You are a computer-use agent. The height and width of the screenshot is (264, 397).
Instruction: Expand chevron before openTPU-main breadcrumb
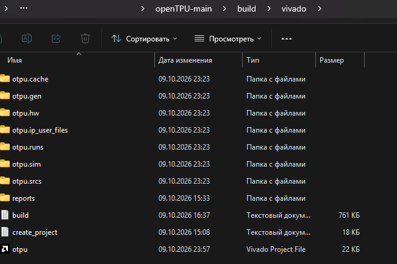pyautogui.click(x=143, y=9)
